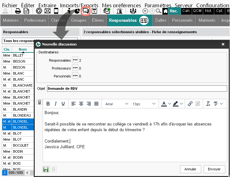Toggle bold formatting
Screen dimensions: 230x177
pyautogui.click(x=48, y=104)
